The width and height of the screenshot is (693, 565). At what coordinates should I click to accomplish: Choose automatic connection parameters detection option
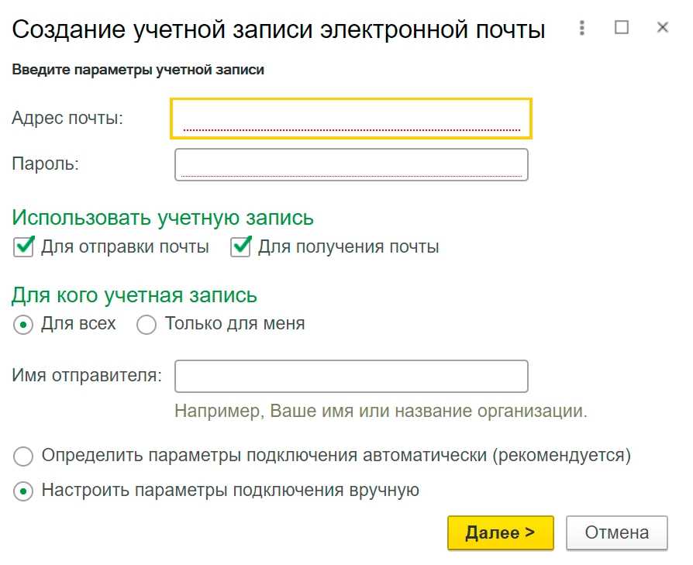coord(23,456)
